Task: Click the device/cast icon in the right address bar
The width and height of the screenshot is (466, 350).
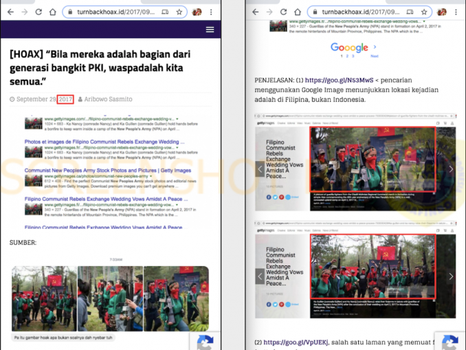Action: click(410, 12)
